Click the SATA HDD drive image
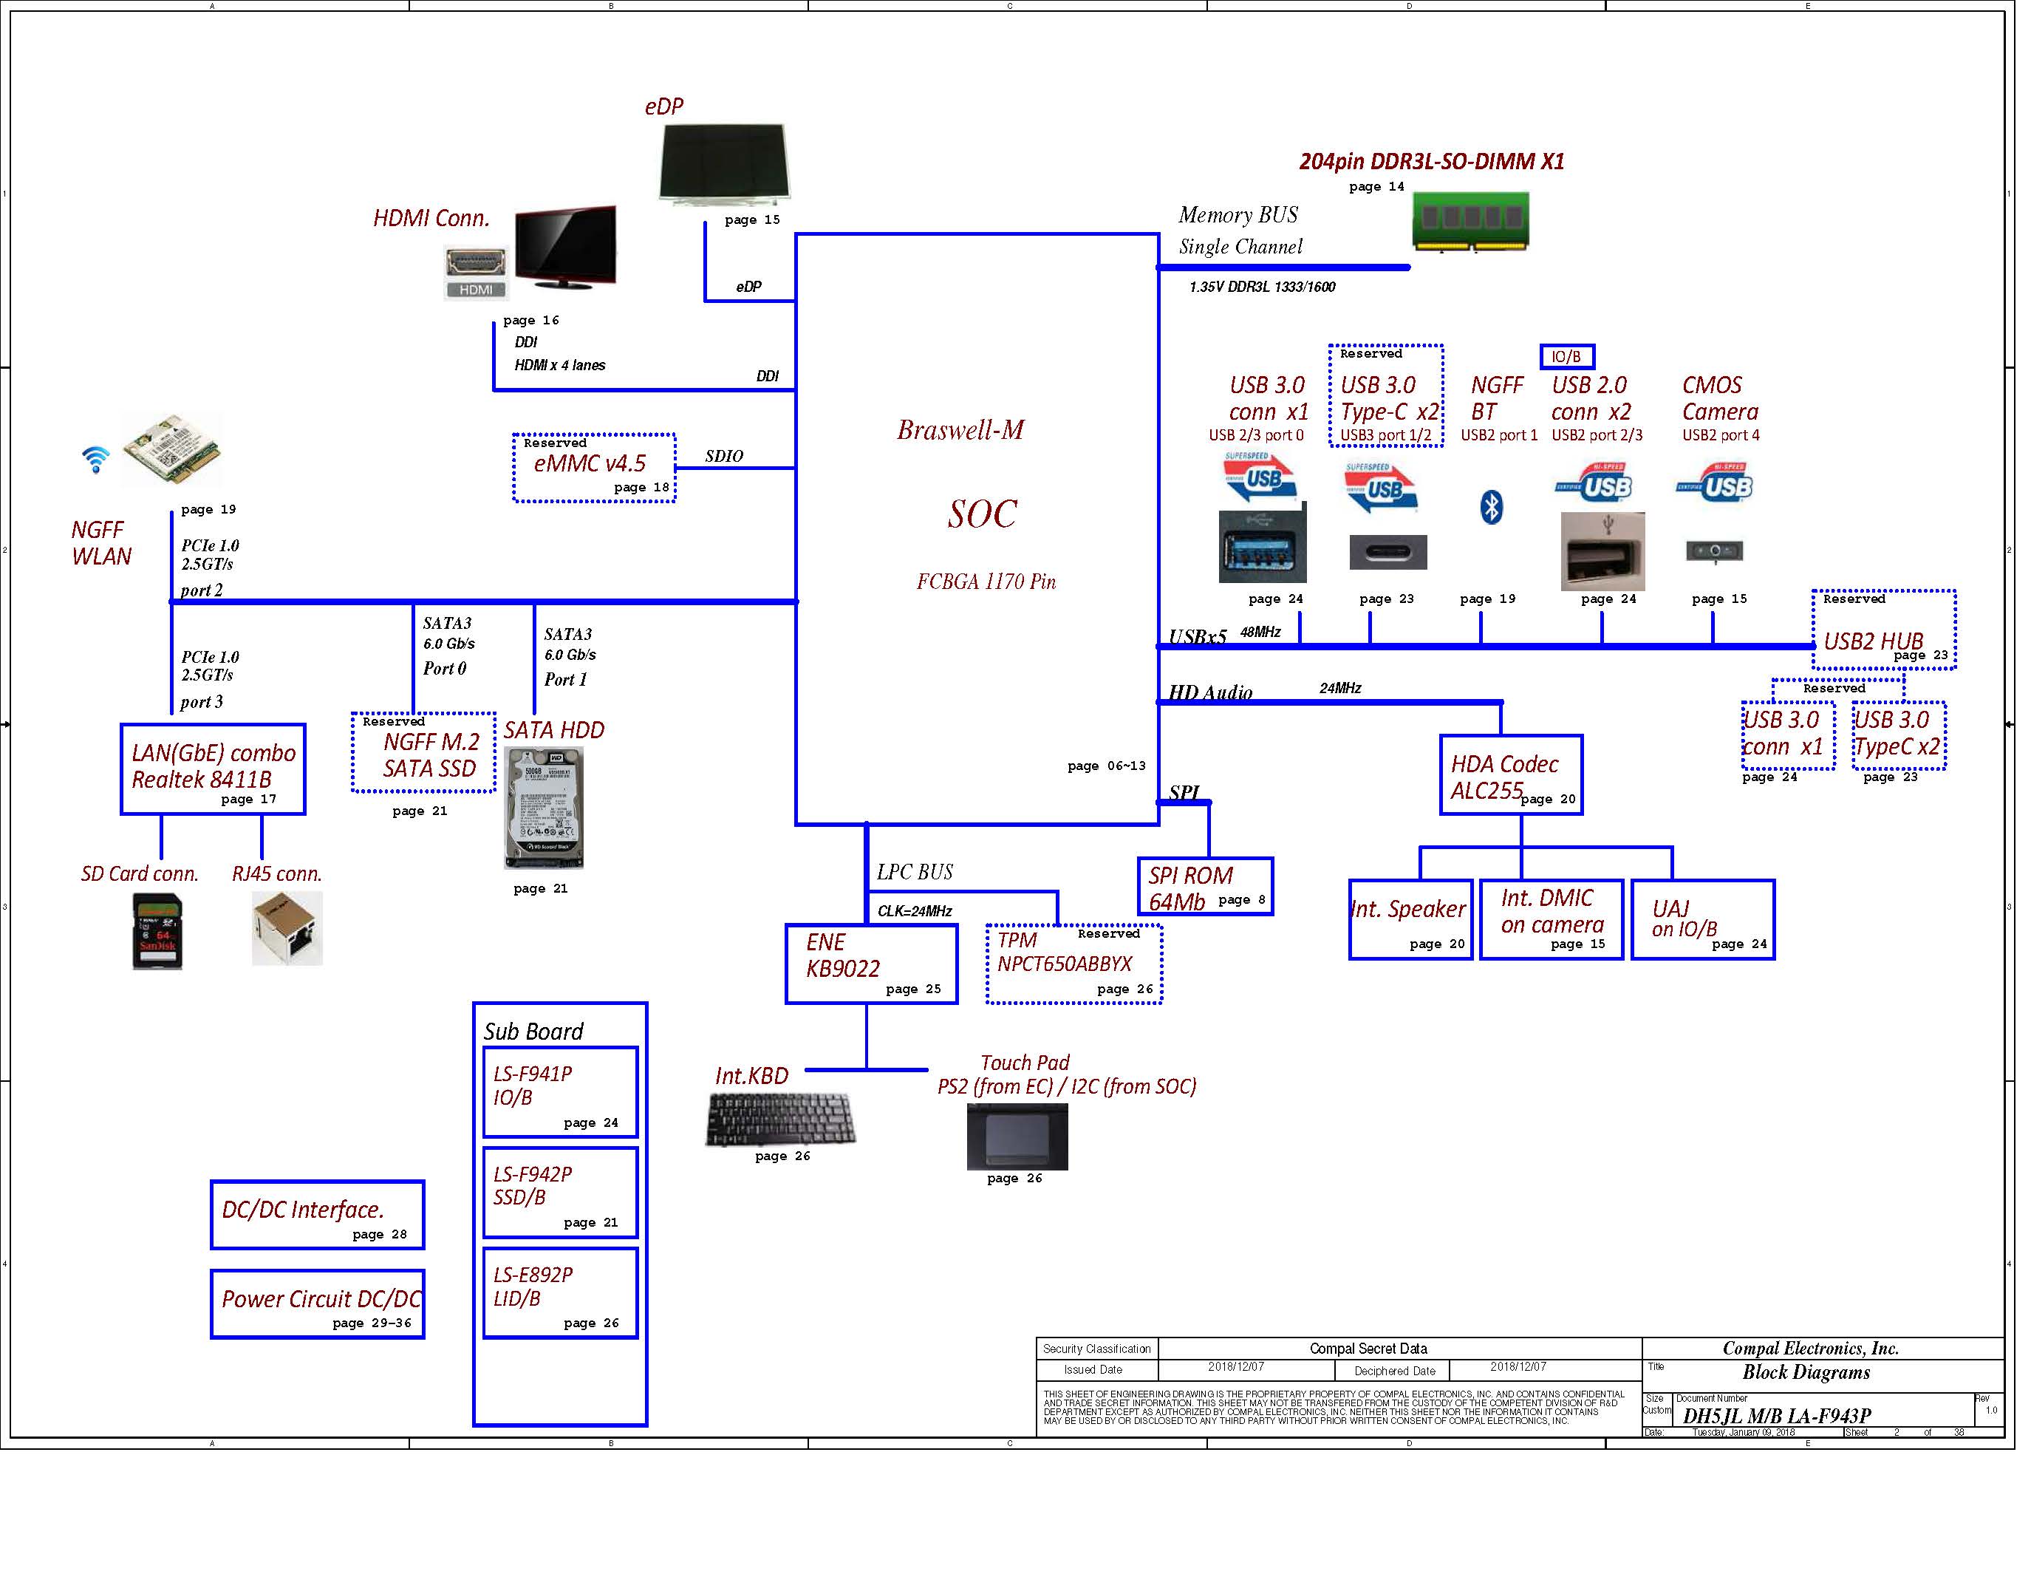Image resolution: width=2031 pixels, height=1588 pixels. pos(544,808)
